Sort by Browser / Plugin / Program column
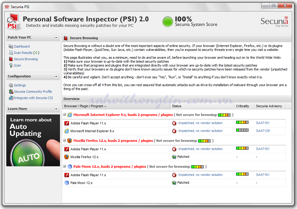The height and width of the screenshot is (209, 297). (x=116, y=106)
